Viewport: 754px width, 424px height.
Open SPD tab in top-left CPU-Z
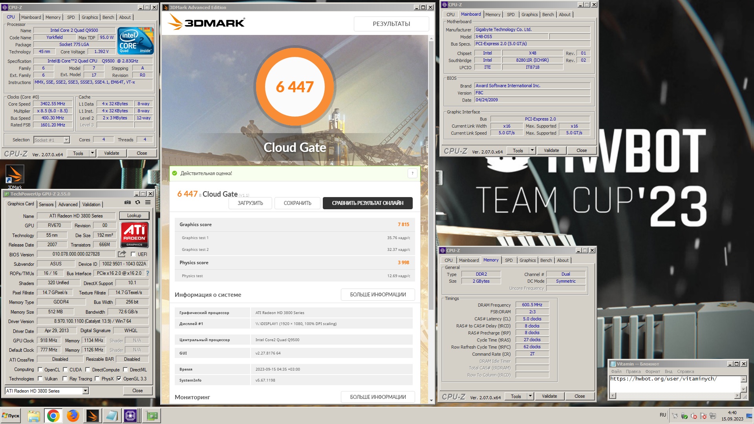coord(71,17)
